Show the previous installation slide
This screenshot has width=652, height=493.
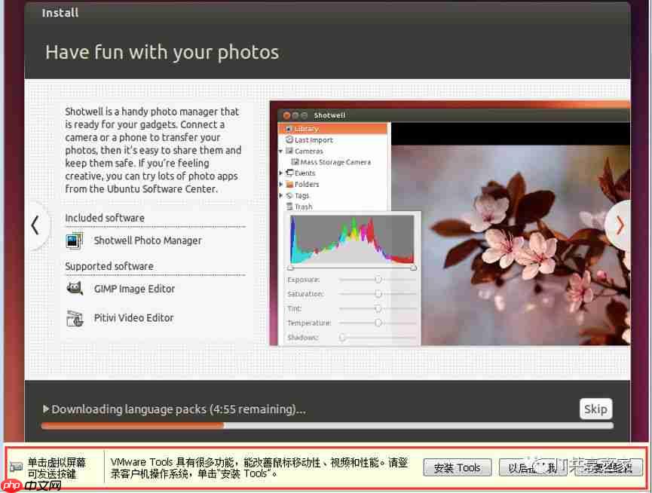(35, 225)
